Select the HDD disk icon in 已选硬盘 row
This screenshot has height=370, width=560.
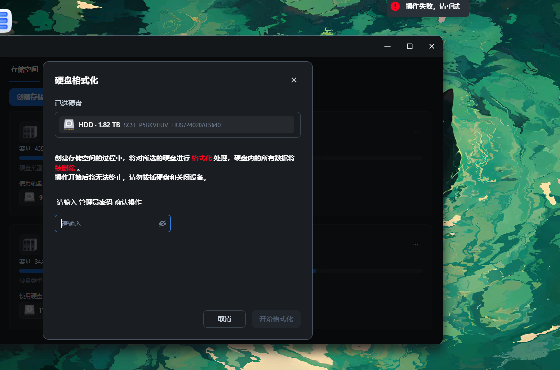tap(68, 124)
